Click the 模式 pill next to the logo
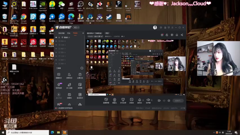The image size is (240, 135). pos(76,27)
